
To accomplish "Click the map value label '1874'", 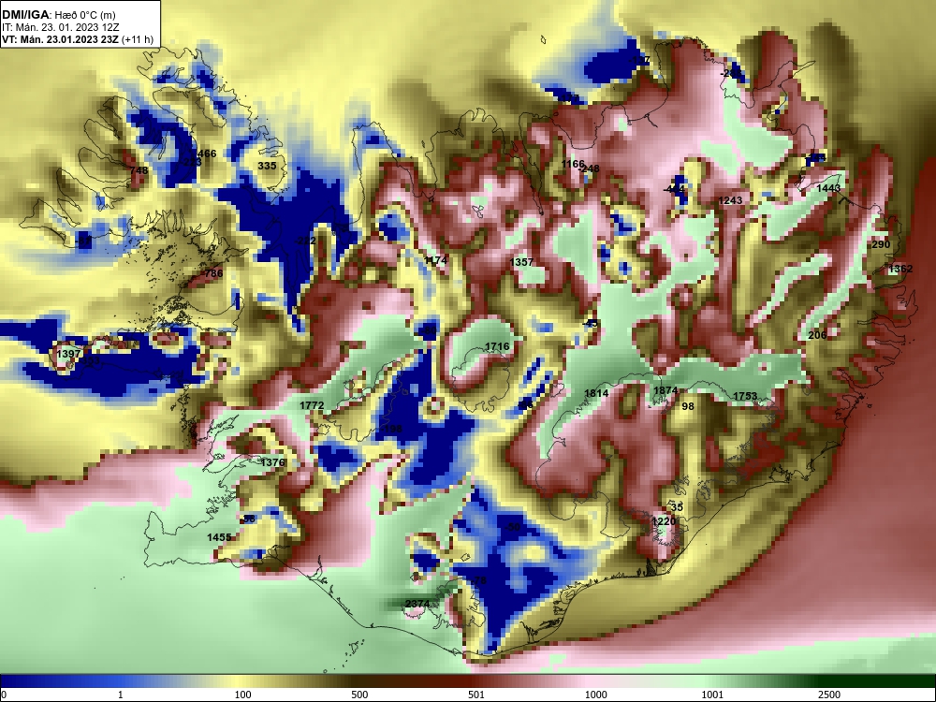I will point(665,390).
